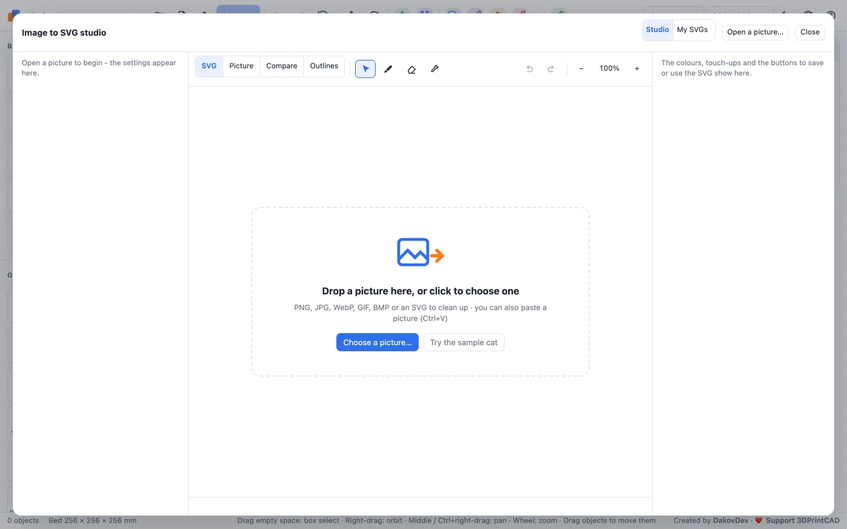Open the DakovDev link in the status bar
This screenshot has height=529, width=847.
coord(731,521)
